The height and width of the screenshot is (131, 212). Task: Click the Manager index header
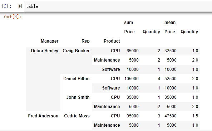[x=49, y=41]
